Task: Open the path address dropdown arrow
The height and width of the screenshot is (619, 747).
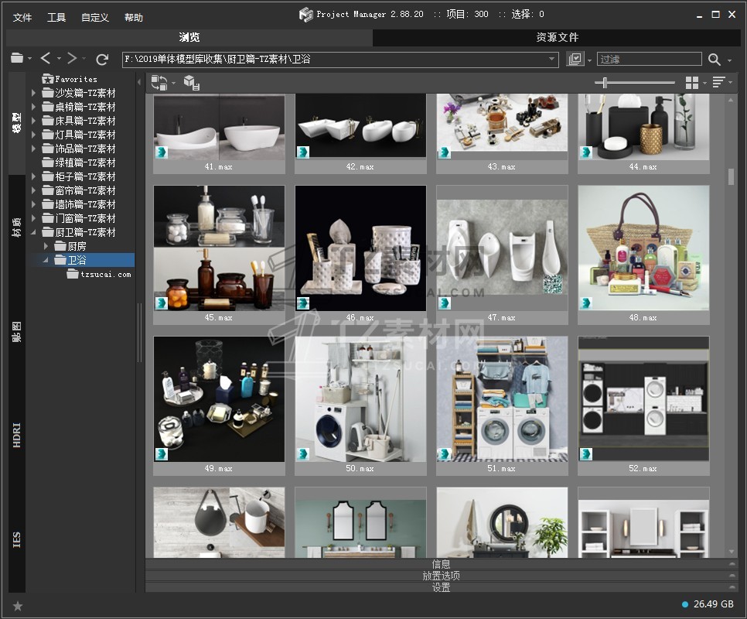Action: coord(552,60)
